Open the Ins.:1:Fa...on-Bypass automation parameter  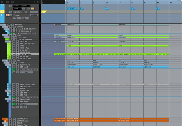[29, 70]
